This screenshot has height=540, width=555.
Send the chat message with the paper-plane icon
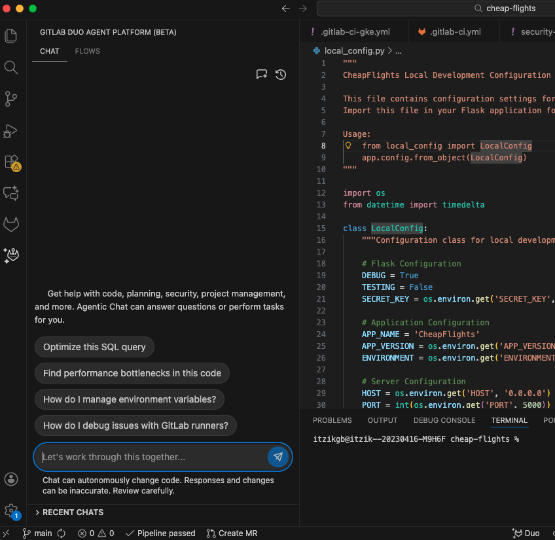[277, 457]
